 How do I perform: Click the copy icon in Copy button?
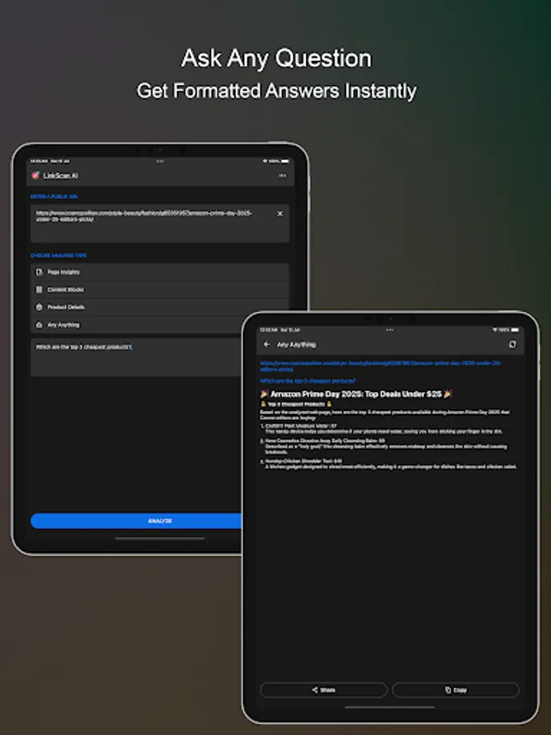[448, 690]
